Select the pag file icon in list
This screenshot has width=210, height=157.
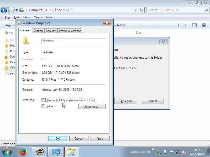[x=7, y=73]
